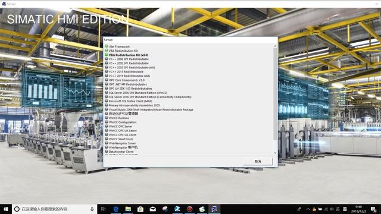Select the 'VBA Redistribution Kit' row text
This screenshot has width=381, height=214.
coord(123,51)
